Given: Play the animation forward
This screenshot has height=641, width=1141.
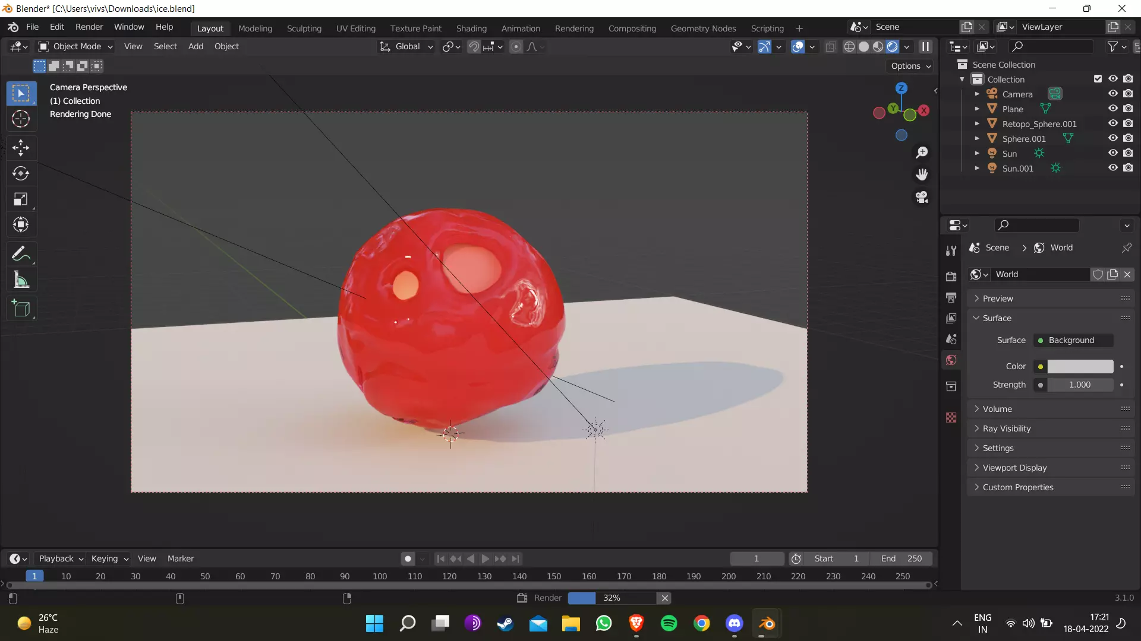Looking at the screenshot, I should pos(486,559).
